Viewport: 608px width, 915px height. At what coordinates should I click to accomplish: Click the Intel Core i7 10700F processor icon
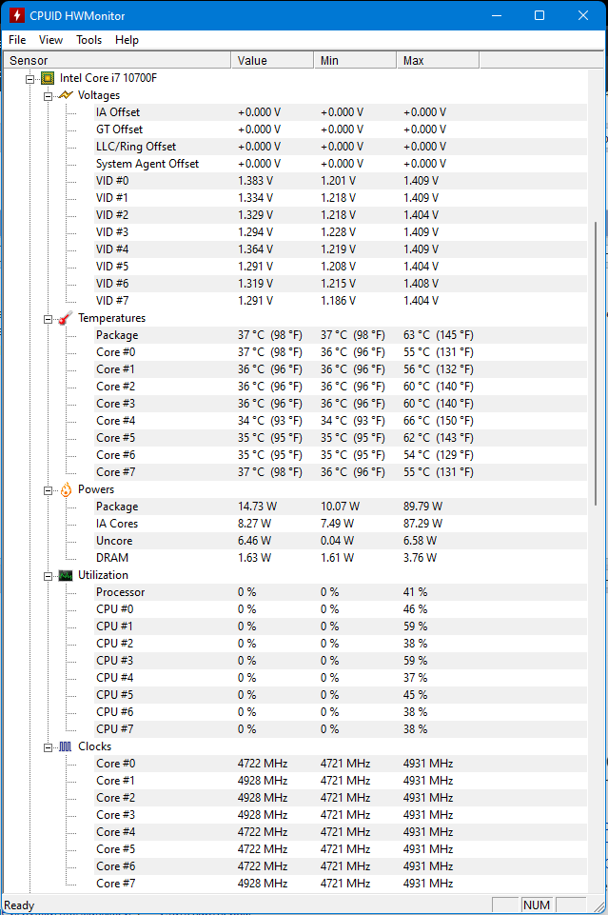pyautogui.click(x=48, y=78)
